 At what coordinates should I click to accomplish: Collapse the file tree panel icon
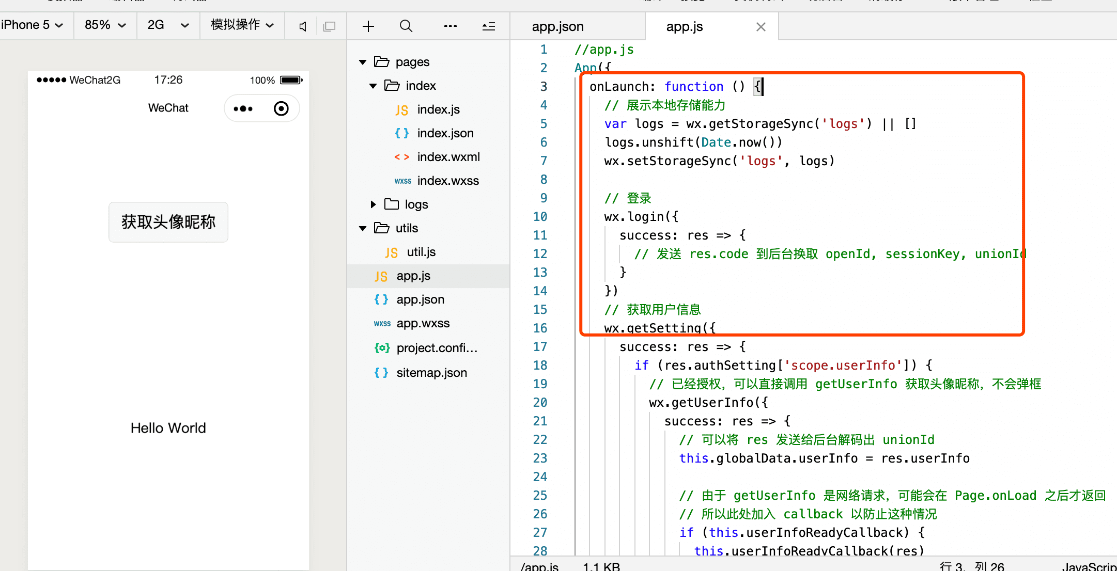pos(489,26)
